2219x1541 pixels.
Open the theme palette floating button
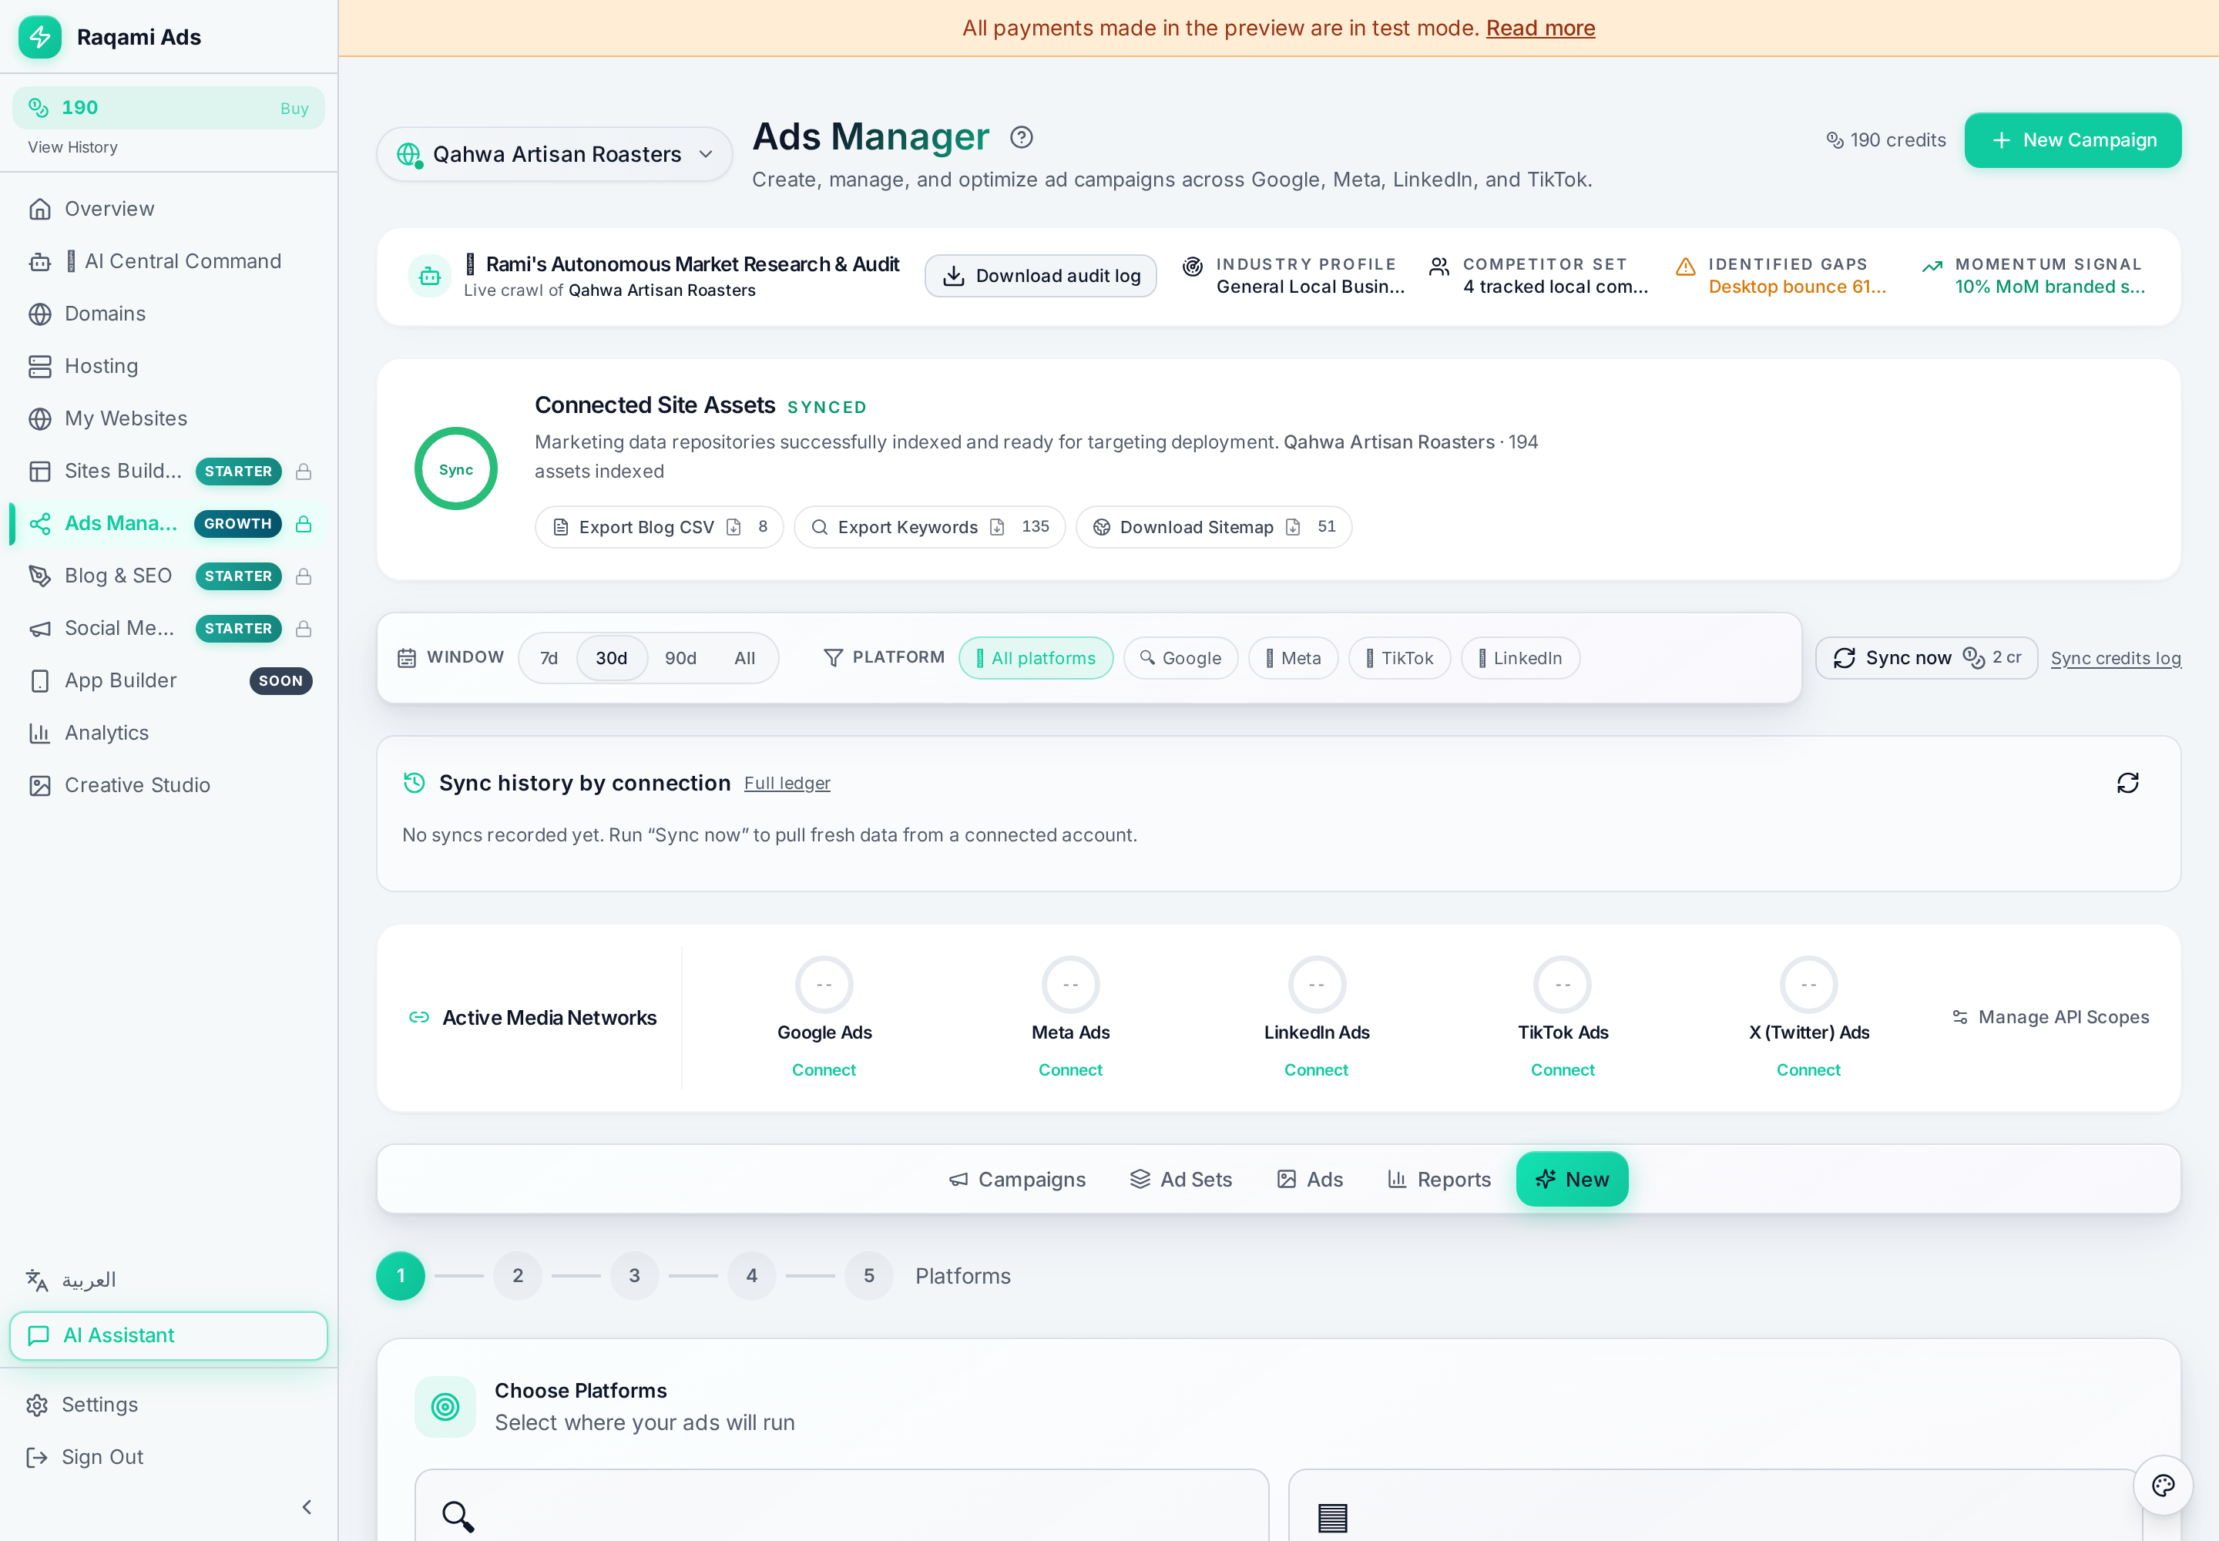pyautogui.click(x=2163, y=1485)
